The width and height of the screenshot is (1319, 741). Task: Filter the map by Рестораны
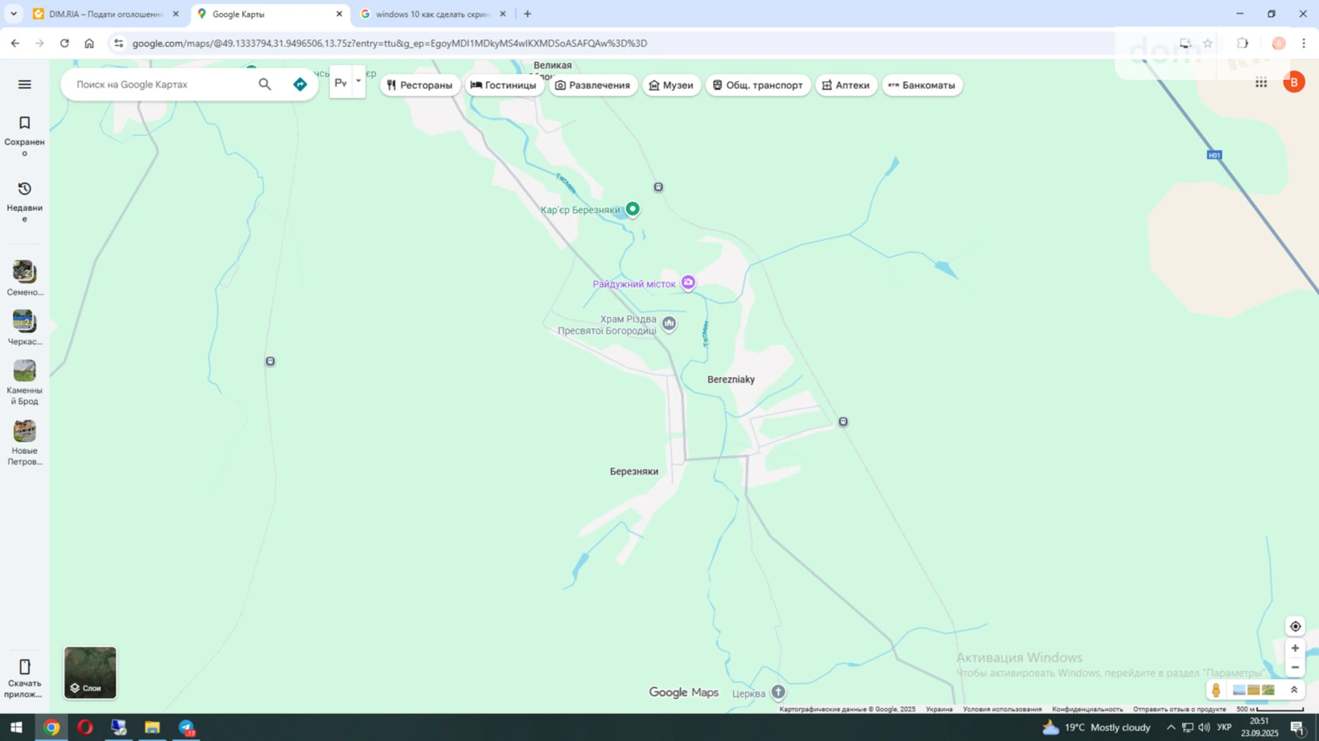point(419,85)
